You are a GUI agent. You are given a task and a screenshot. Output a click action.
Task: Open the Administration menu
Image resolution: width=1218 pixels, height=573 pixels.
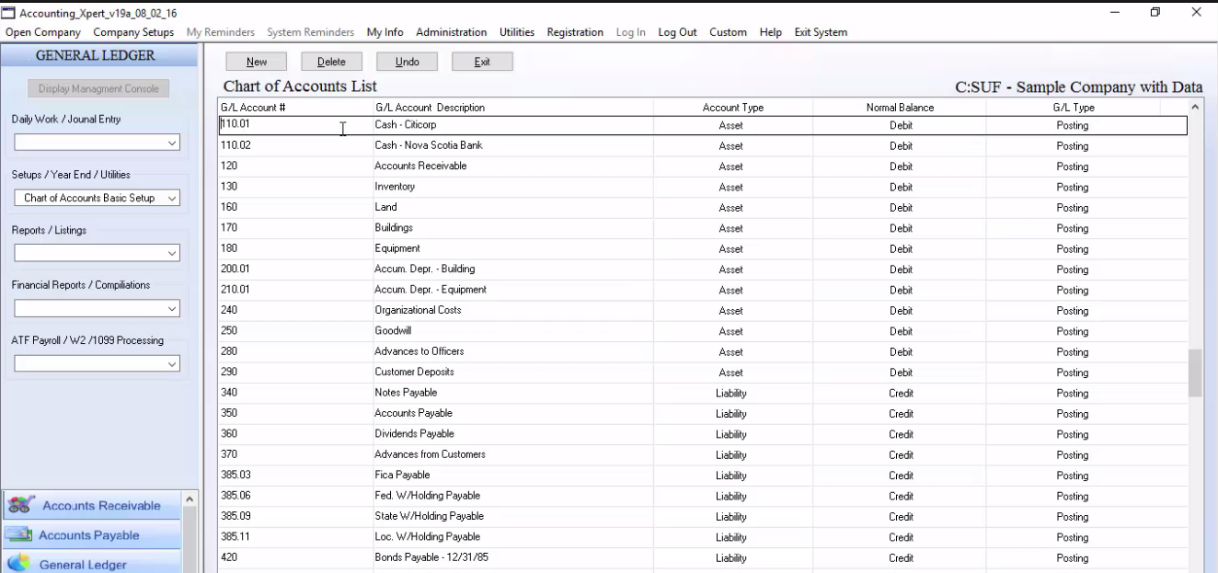tap(451, 31)
